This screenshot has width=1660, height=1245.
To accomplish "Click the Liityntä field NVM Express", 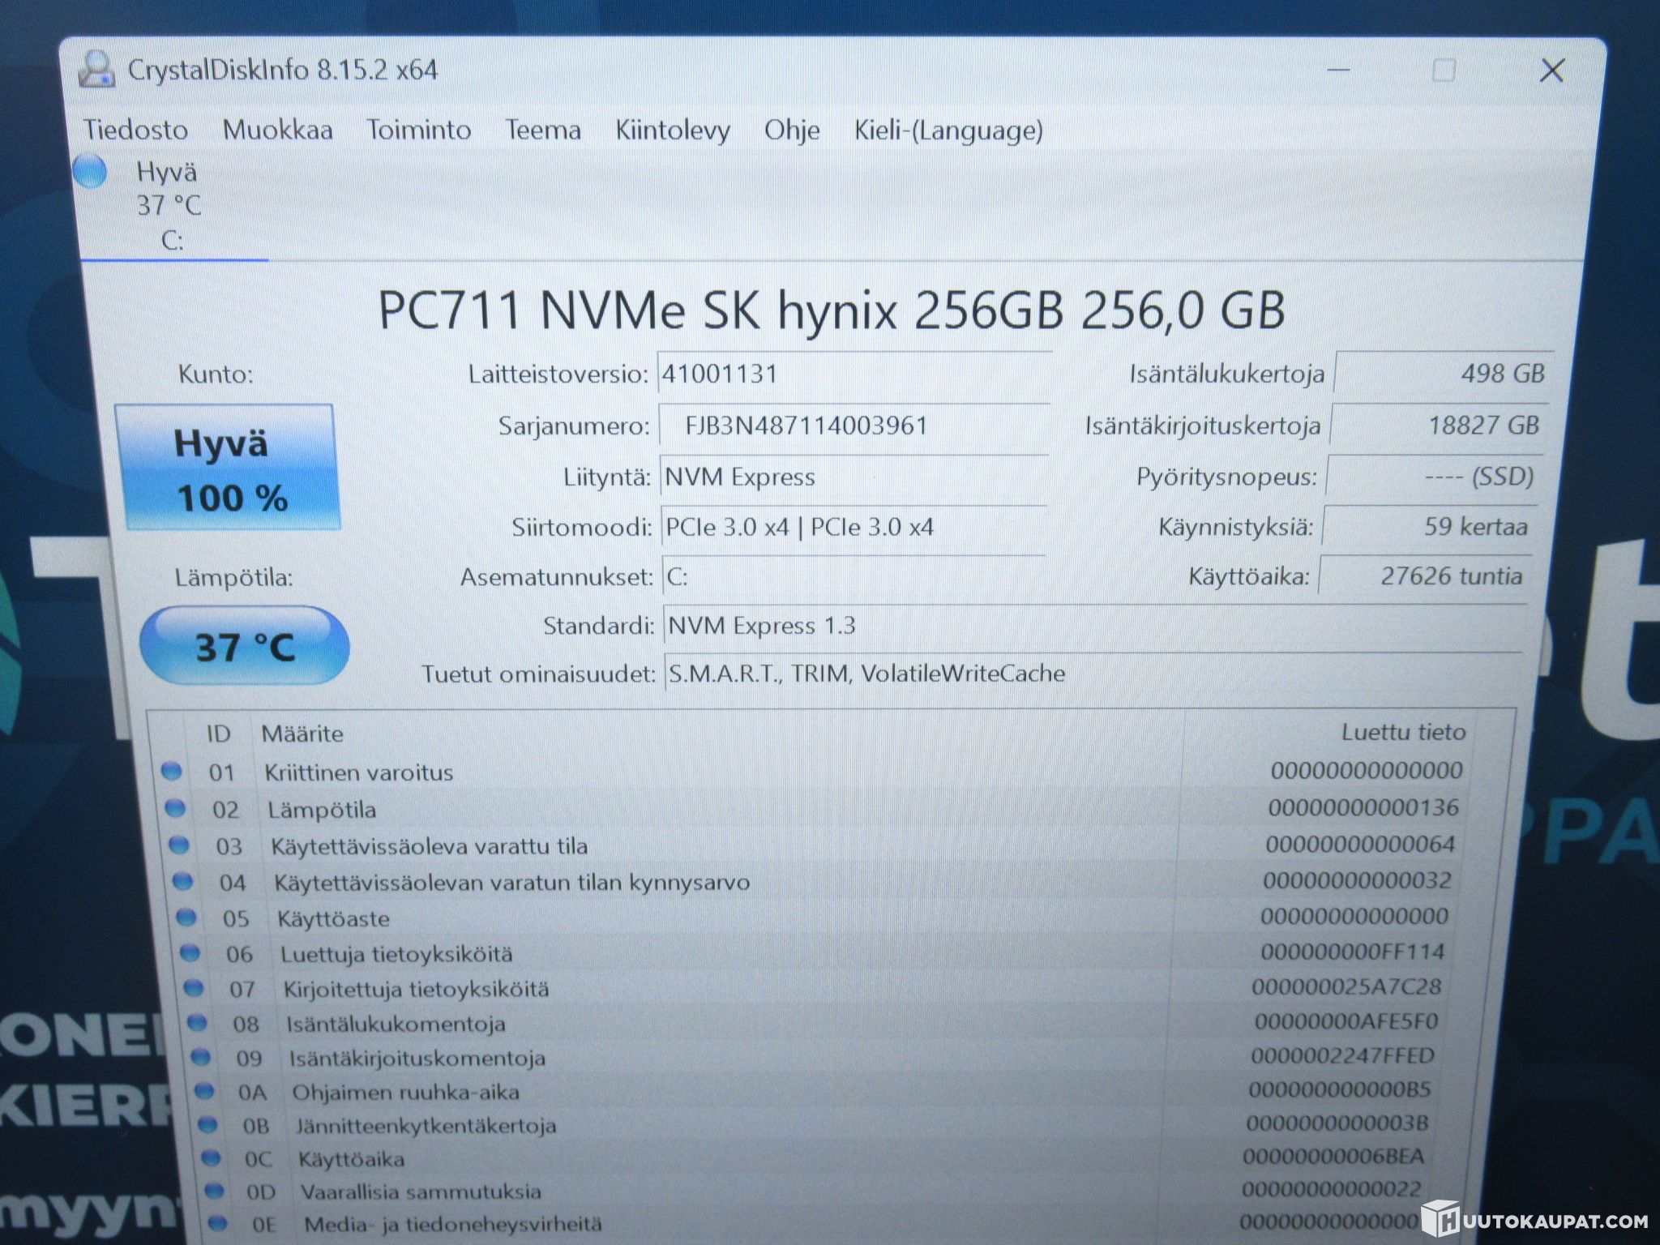I will [x=854, y=477].
